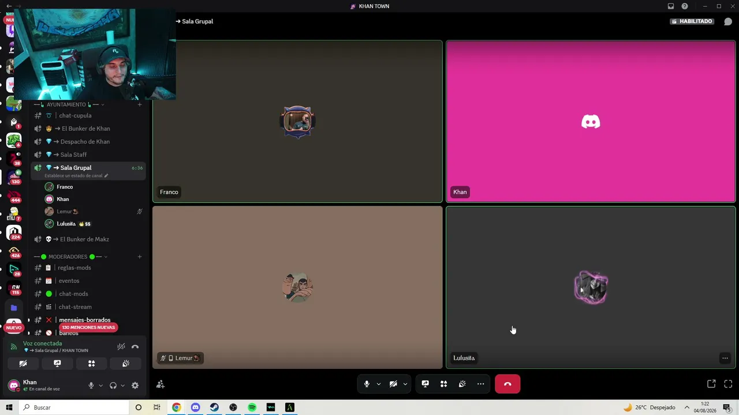Viewport: 739px width, 415px height.
Task: Create channel in MODERADORES category
Action: (139, 256)
